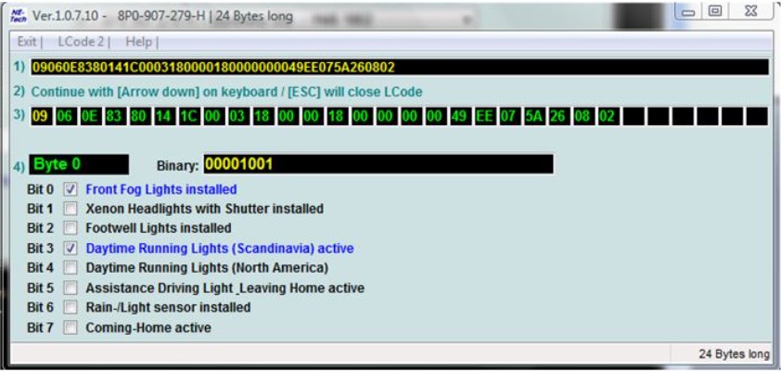This screenshot has width=781, height=372.
Task: Select byte cell 5A
Action: (x=534, y=116)
